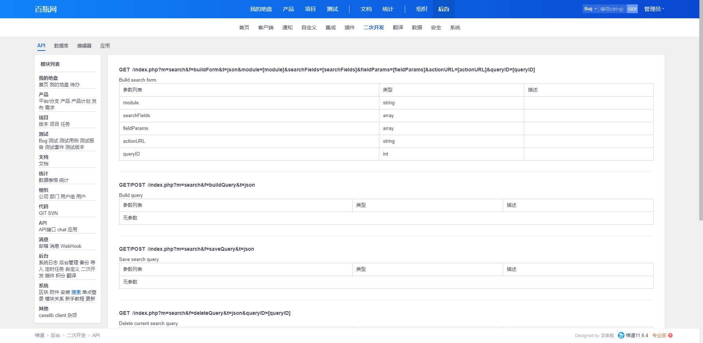Open the Bug search type dropdown
Image resolution: width=703 pixels, height=343 pixels.
click(x=590, y=9)
